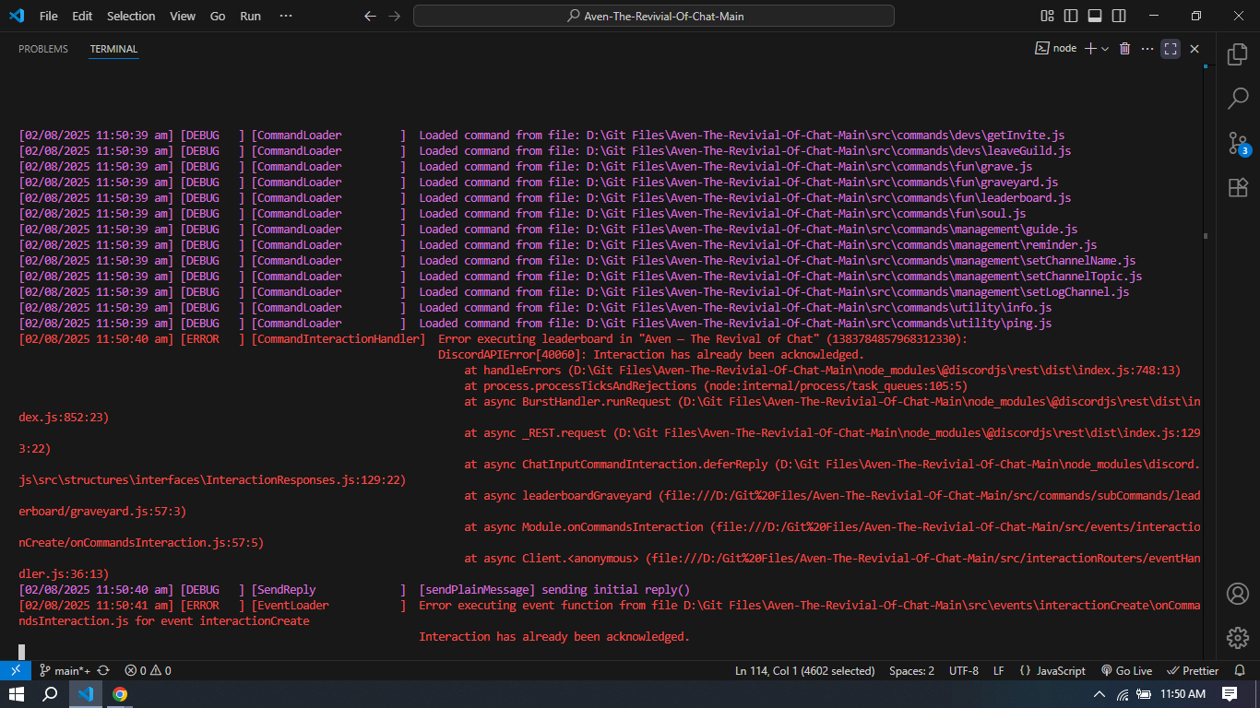Switch git branch main*+
1260x708 pixels.
tap(65, 670)
